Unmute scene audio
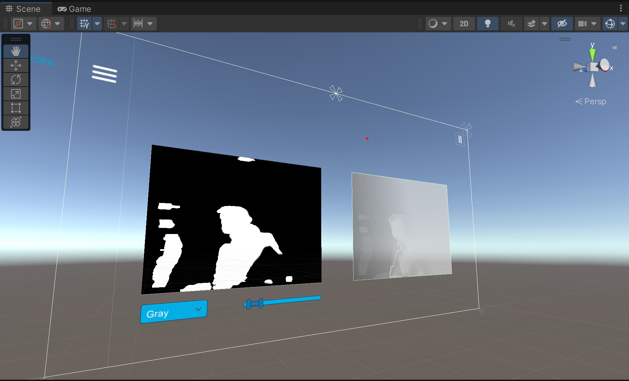This screenshot has width=629, height=381. coord(511,24)
